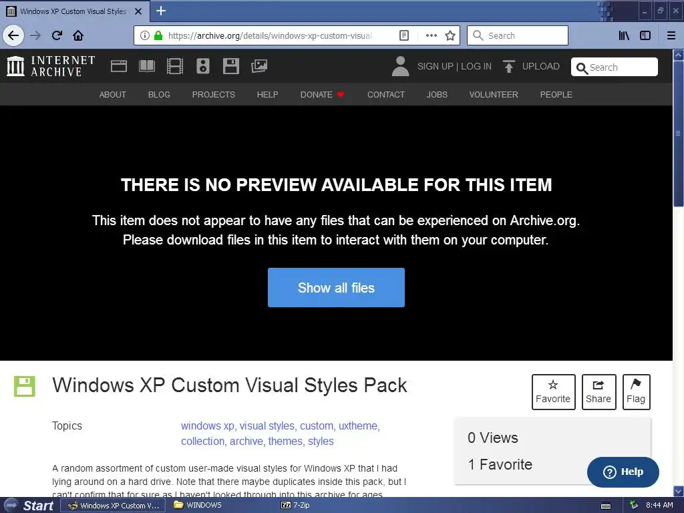Open the 'uxtheme' topic link

(x=358, y=425)
